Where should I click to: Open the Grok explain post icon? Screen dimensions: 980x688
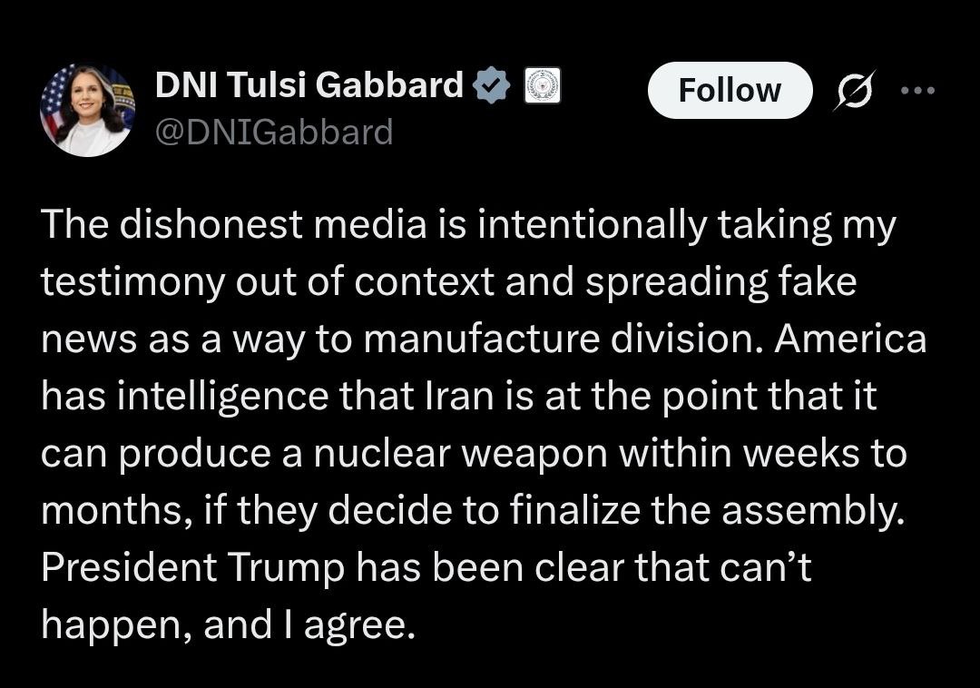pos(851,90)
